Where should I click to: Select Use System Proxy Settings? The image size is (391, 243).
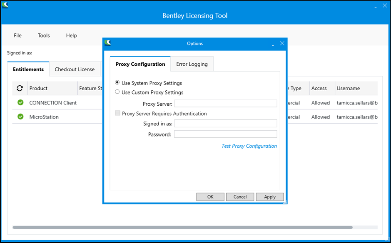117,82
